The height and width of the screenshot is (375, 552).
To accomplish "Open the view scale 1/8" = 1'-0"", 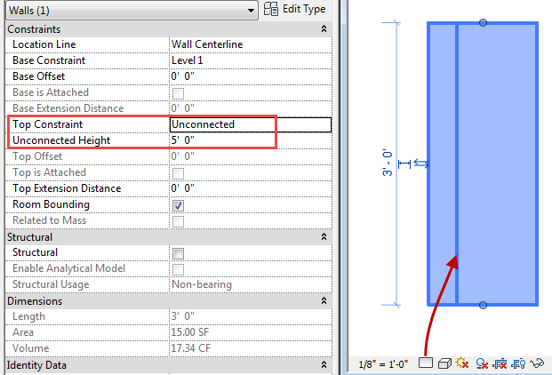I will point(383,364).
